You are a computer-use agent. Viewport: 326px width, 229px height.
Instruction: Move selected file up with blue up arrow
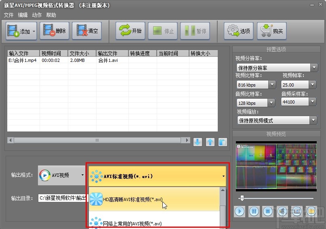210,142
